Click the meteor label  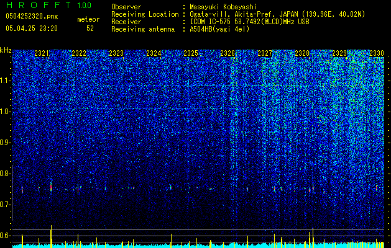(x=88, y=19)
